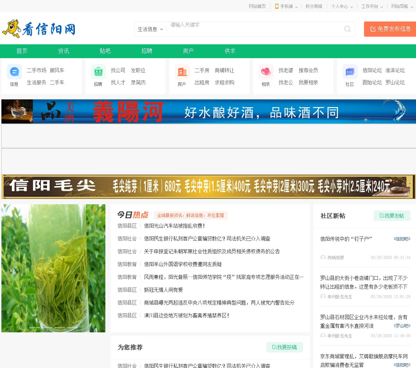
Task: Open the green 招聘 briefcase icon
Action: point(98,72)
